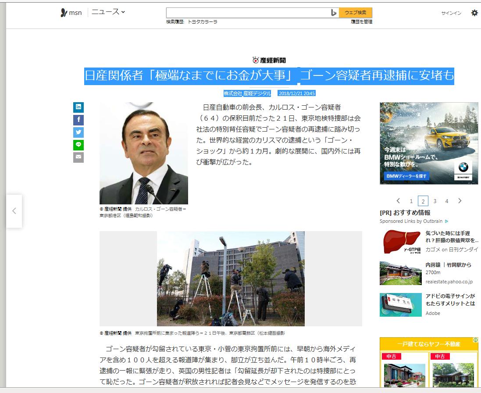Select recommendations page 1

(411, 201)
